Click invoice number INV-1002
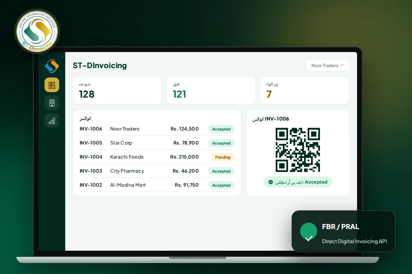Viewport: 412px width, 274px height. pos(91,185)
